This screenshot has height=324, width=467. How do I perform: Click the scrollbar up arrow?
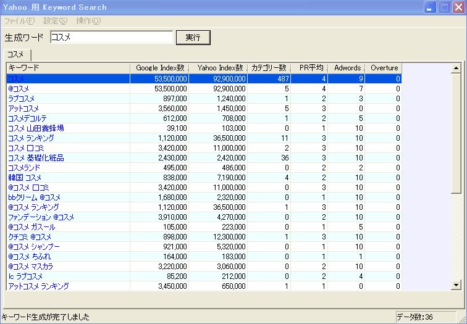[456, 68]
